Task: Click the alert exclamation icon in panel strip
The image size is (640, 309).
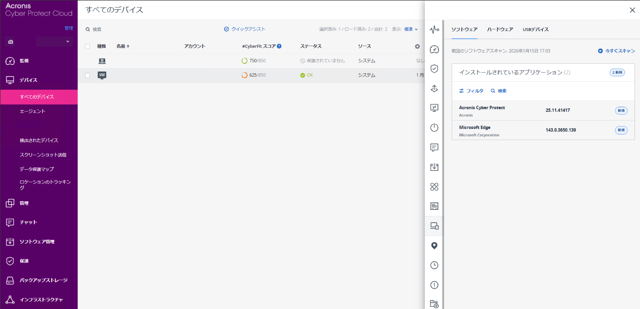Action: tap(434, 285)
